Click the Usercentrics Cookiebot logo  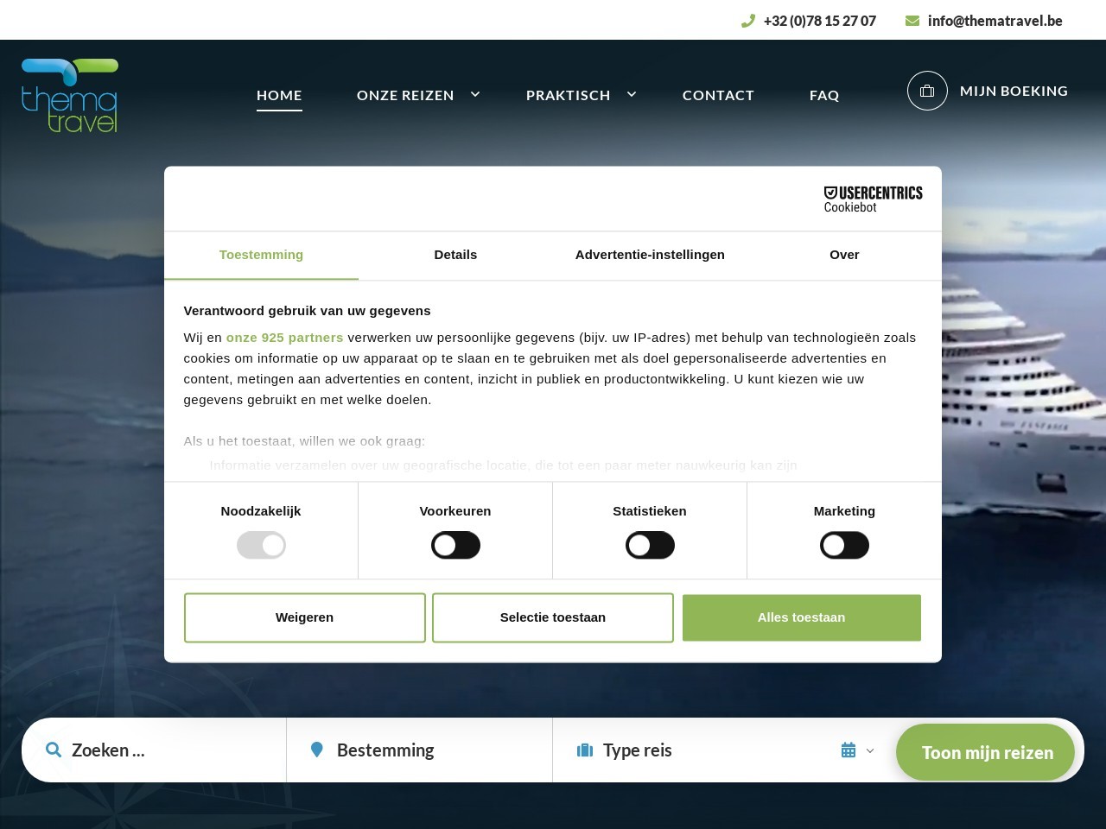pos(873,199)
